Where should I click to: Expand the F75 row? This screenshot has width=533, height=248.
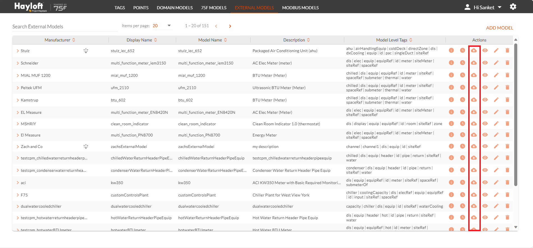click(x=18, y=195)
